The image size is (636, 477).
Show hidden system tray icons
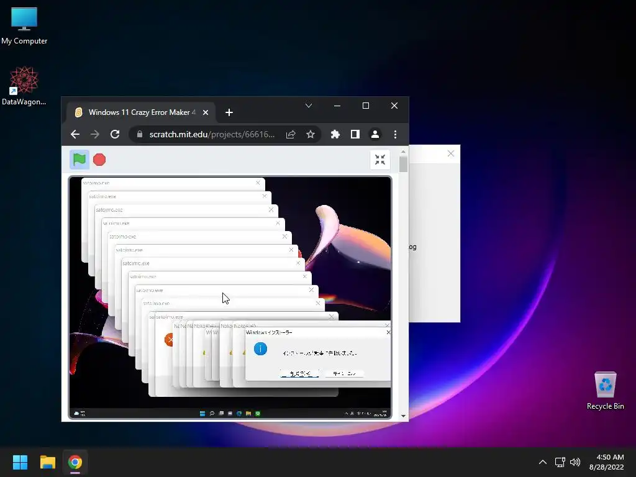click(x=543, y=462)
